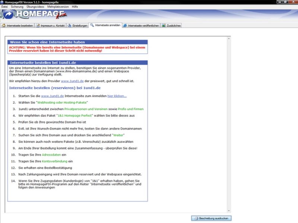The height and width of the screenshot is (223, 298).
Task: Click icon on Impressum u. Kontakt tab
Action: click(38, 26)
